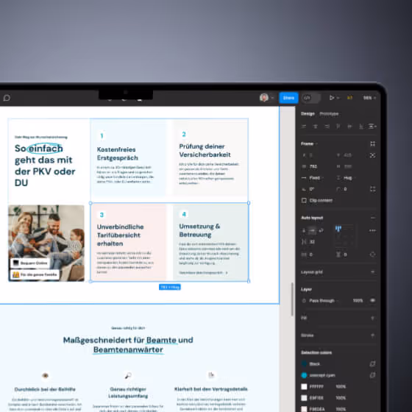This screenshot has height=412, width=412.
Task: Open advanced auto layout settings ellipsis
Action: click(372, 231)
